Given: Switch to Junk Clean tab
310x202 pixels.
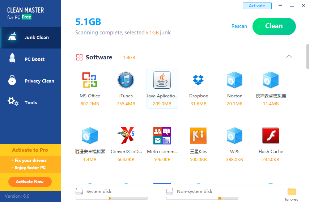Looking at the screenshot, I should tap(30, 38).
